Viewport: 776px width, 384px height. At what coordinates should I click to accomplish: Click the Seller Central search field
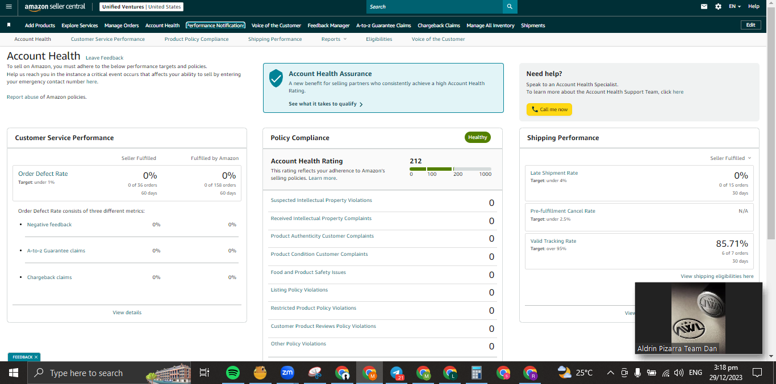(435, 7)
